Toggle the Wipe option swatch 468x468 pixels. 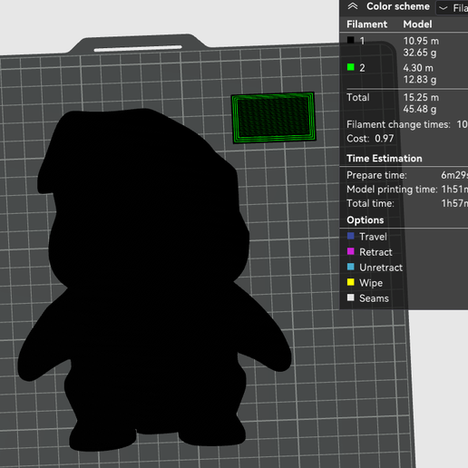(x=351, y=282)
